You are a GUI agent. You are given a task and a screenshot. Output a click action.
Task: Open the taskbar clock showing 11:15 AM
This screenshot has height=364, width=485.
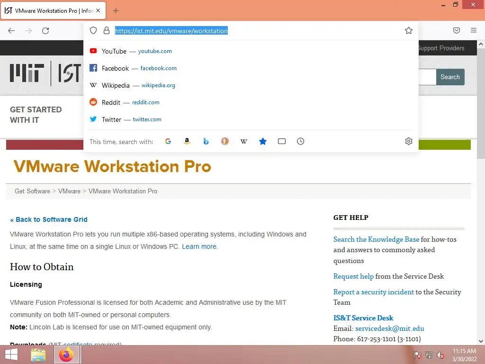point(464,355)
